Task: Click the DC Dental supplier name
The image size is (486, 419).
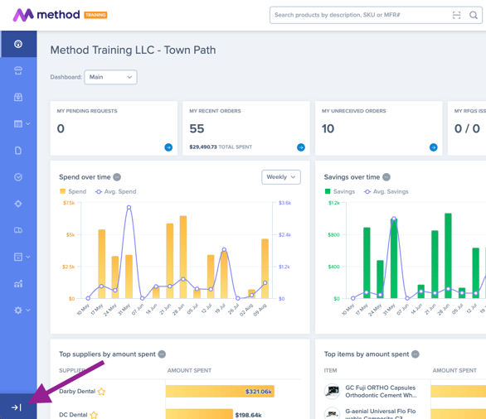Action: (73, 415)
